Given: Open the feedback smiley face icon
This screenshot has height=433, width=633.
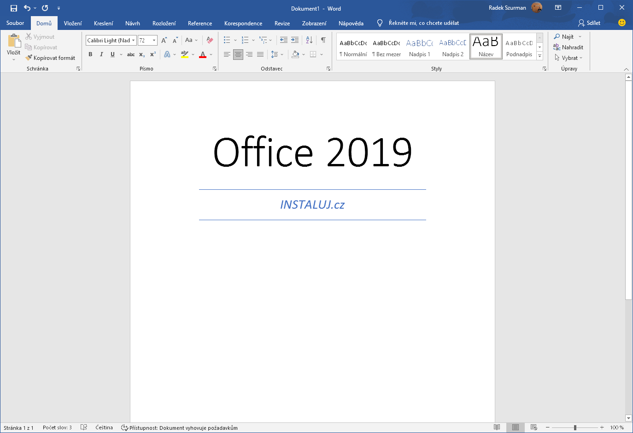Looking at the screenshot, I should [621, 23].
